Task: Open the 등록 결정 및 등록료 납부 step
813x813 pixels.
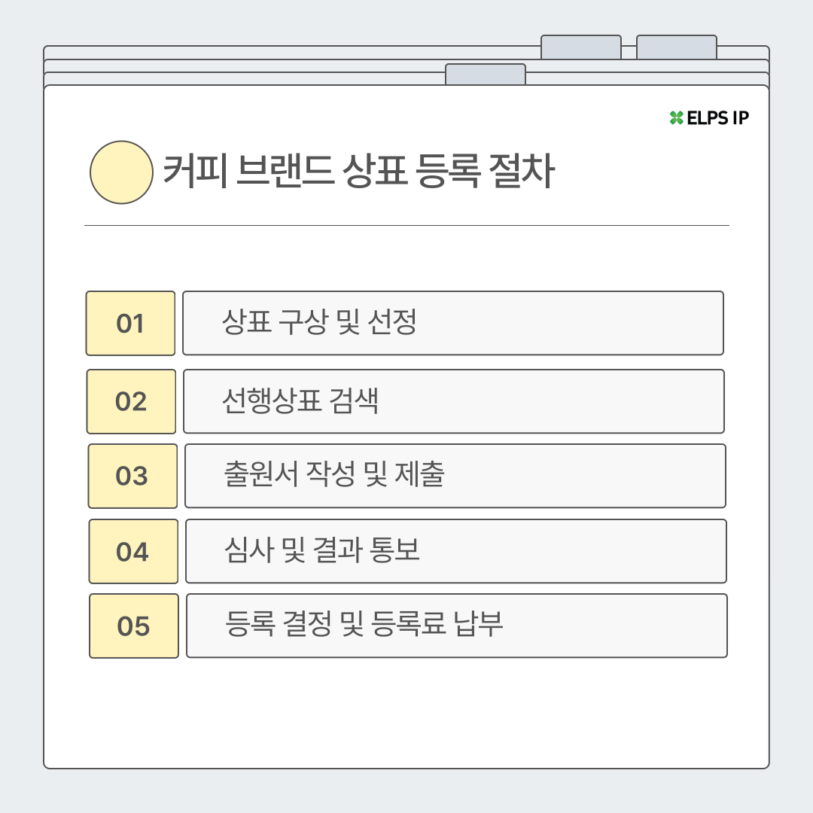Action: 457,626
